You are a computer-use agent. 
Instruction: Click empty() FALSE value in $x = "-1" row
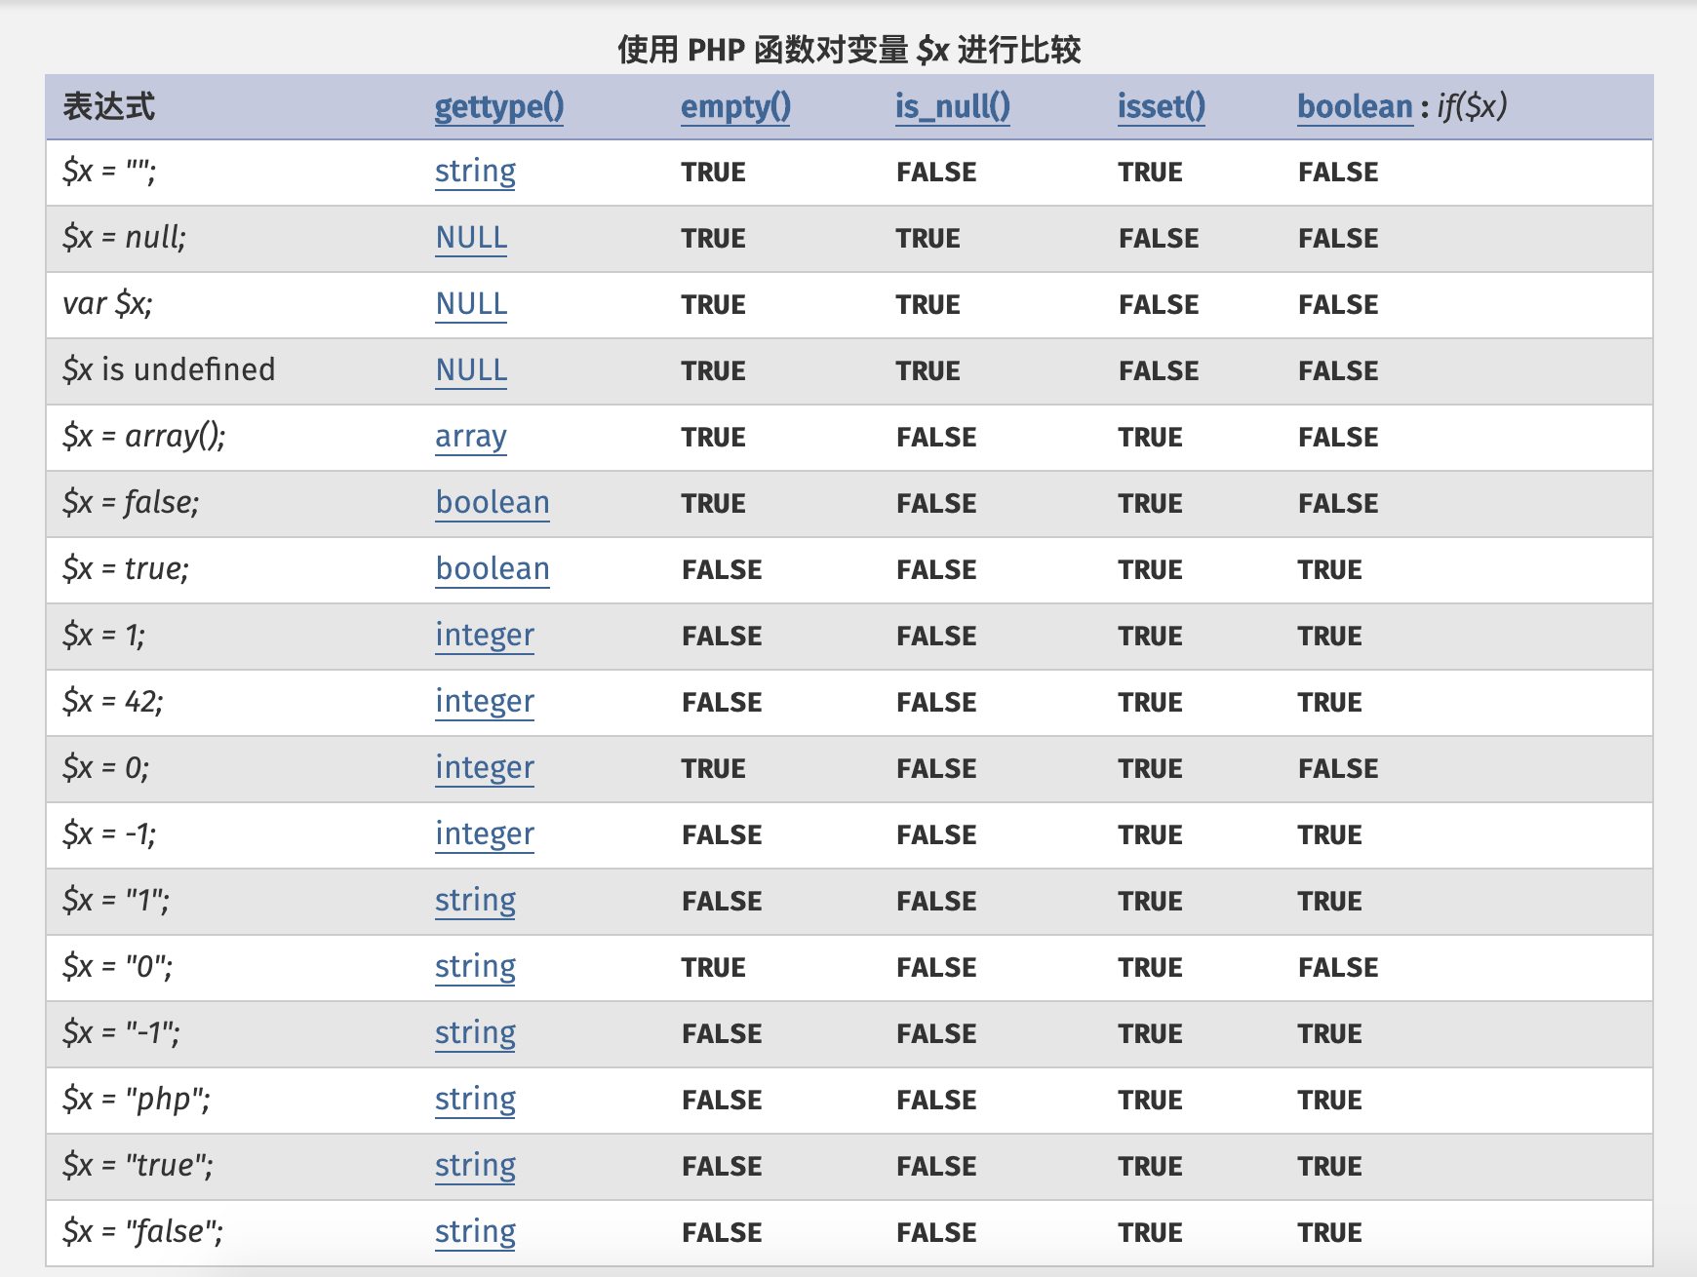722,1034
